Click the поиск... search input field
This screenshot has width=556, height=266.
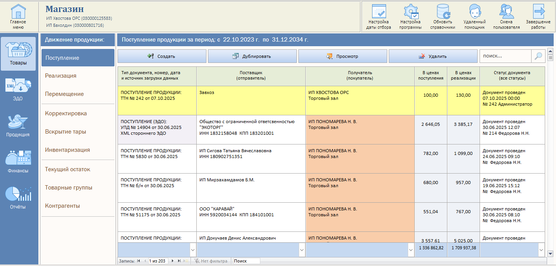coord(505,56)
